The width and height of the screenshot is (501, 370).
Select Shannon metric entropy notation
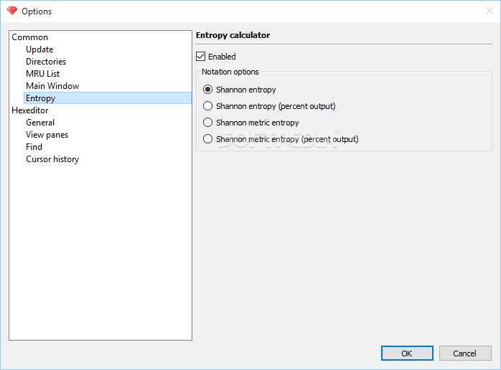pyautogui.click(x=207, y=123)
